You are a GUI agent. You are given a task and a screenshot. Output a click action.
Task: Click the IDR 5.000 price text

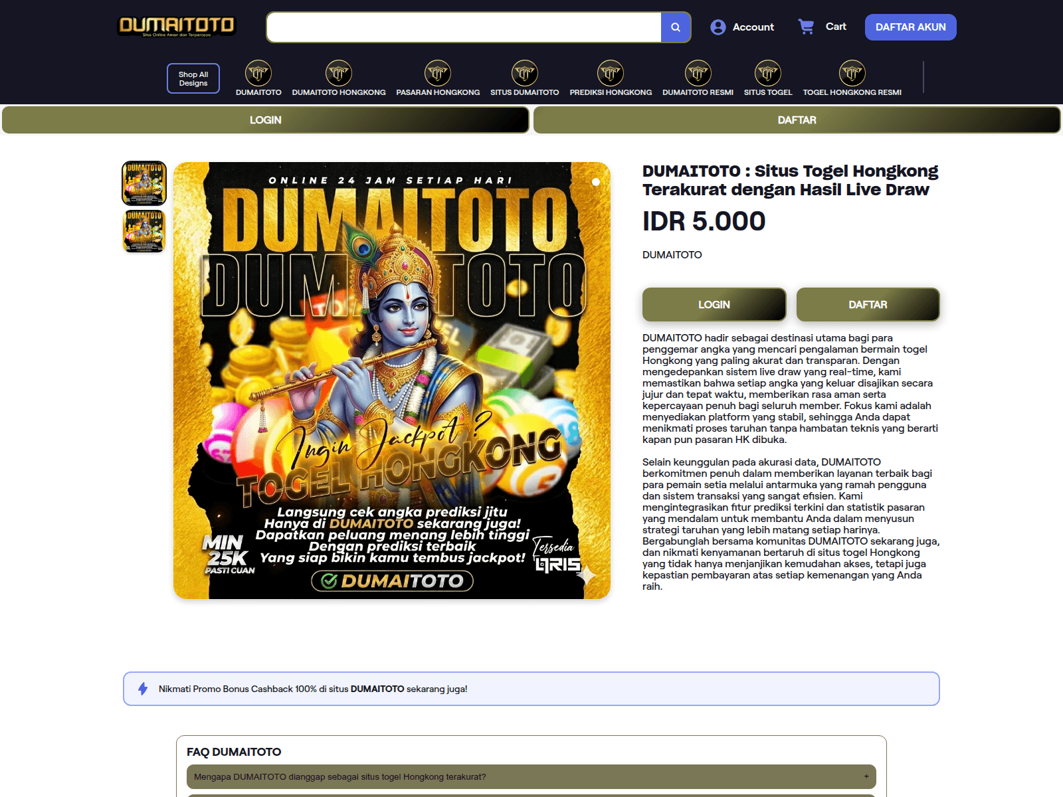pos(704,221)
